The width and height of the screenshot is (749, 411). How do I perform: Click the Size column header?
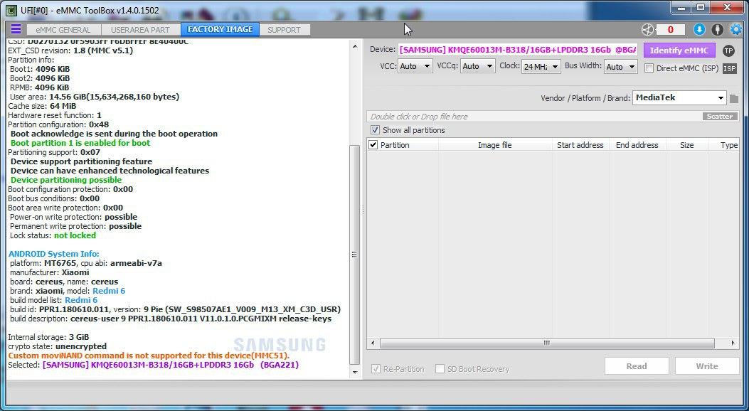687,145
